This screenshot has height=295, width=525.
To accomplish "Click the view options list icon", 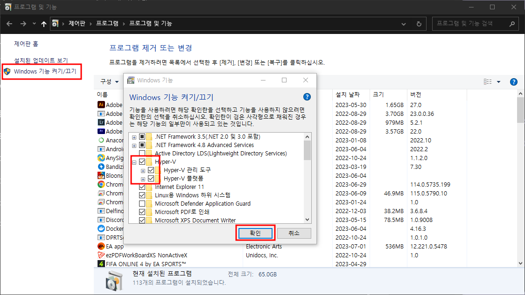I will (x=488, y=82).
